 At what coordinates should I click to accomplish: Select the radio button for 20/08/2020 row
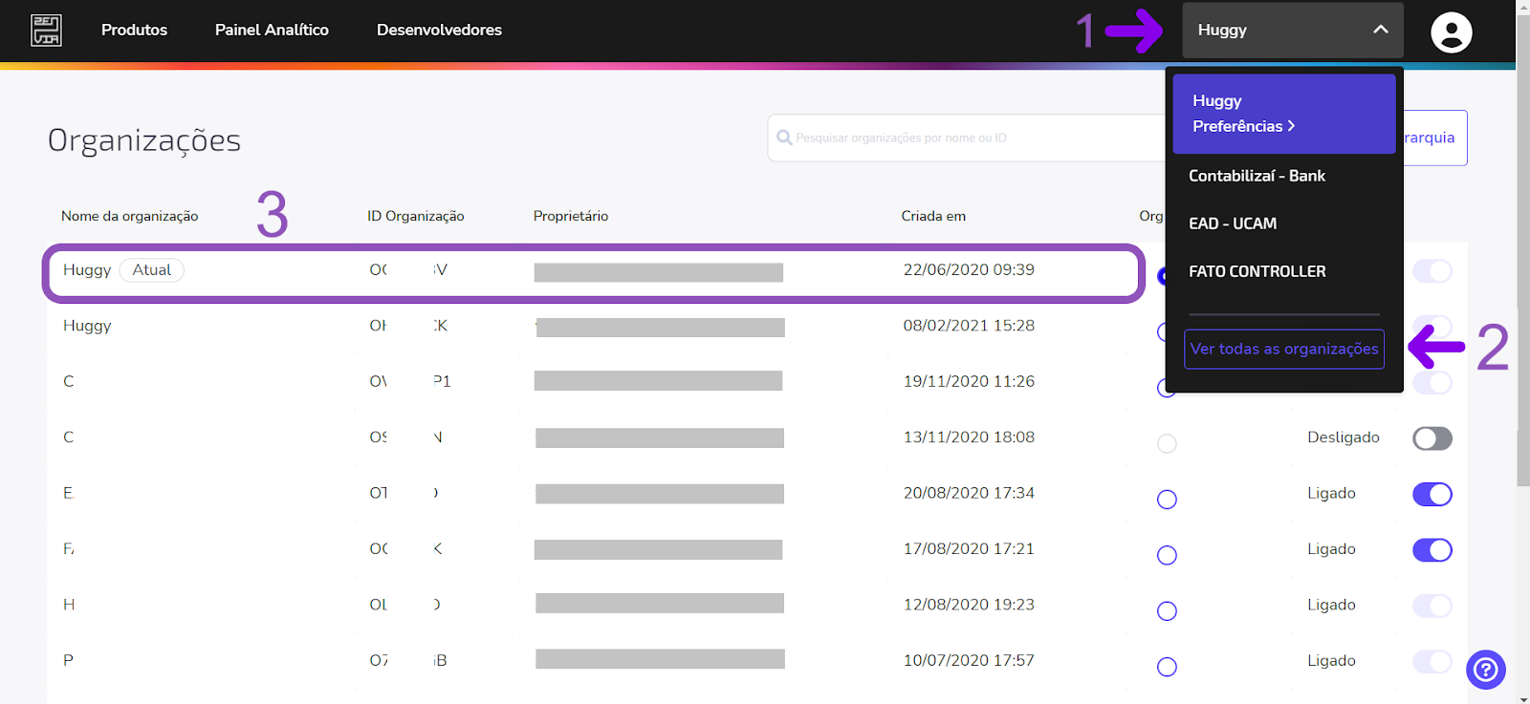point(1167,500)
